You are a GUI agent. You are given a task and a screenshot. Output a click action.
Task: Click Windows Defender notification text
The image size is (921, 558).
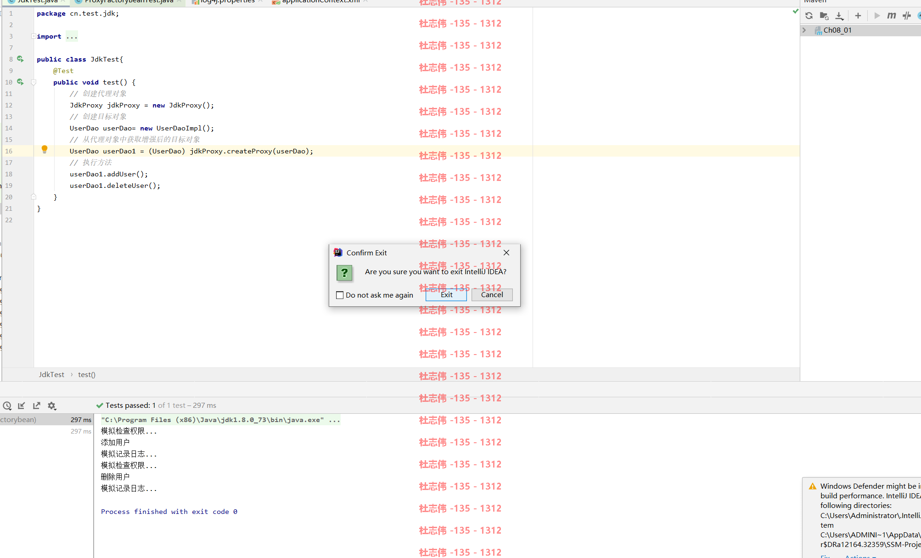(x=870, y=515)
